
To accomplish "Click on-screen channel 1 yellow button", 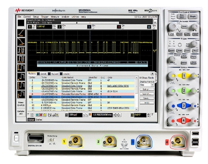I will 29,27.
